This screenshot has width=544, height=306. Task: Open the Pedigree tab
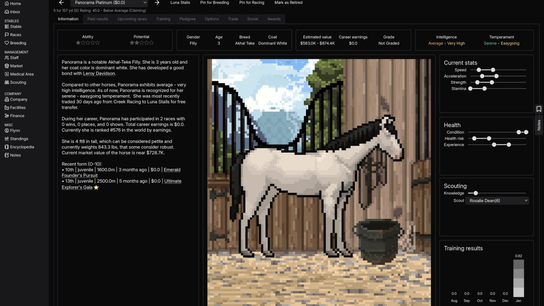click(187, 19)
